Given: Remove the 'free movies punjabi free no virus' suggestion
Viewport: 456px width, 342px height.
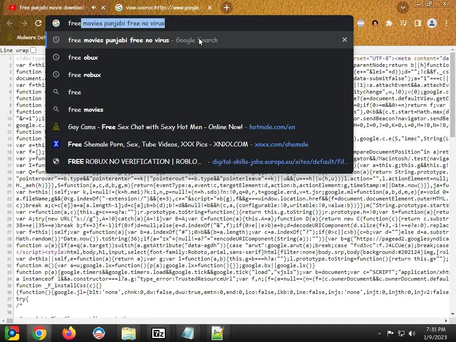Looking at the screenshot, I should click(345, 40).
